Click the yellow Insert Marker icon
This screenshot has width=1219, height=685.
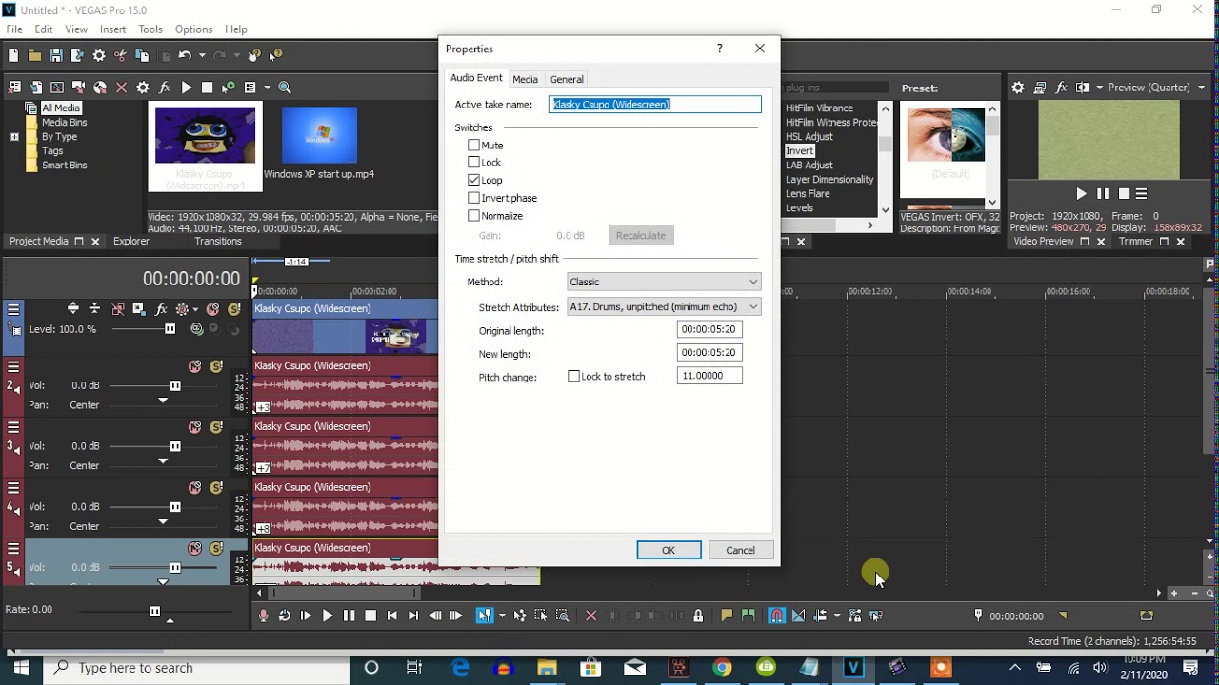tap(727, 616)
